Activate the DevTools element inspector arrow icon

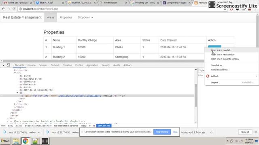point(3,65)
